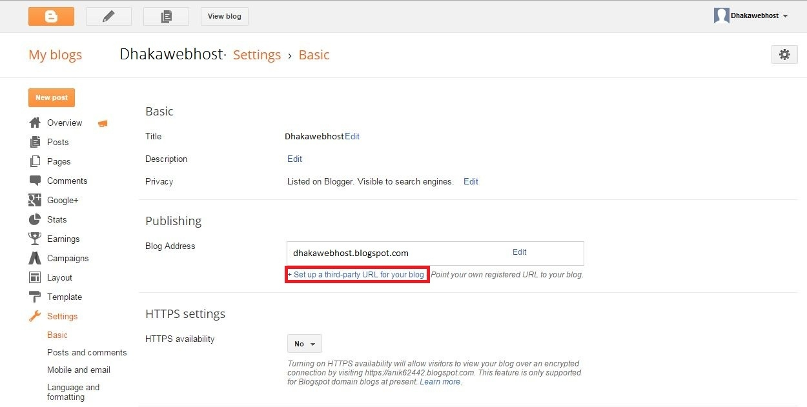Click the Stats pie chart icon
The height and width of the screenshot is (407, 807).
coord(35,219)
